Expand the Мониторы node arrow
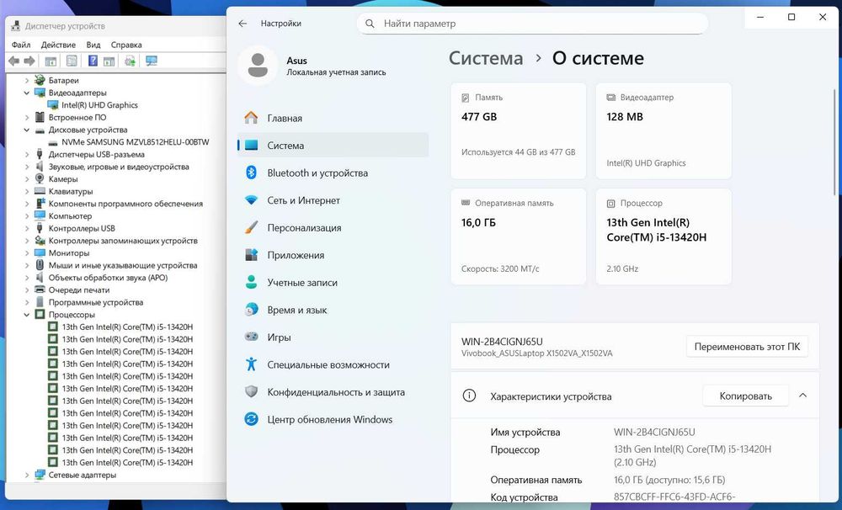The image size is (842, 510). coord(27,253)
